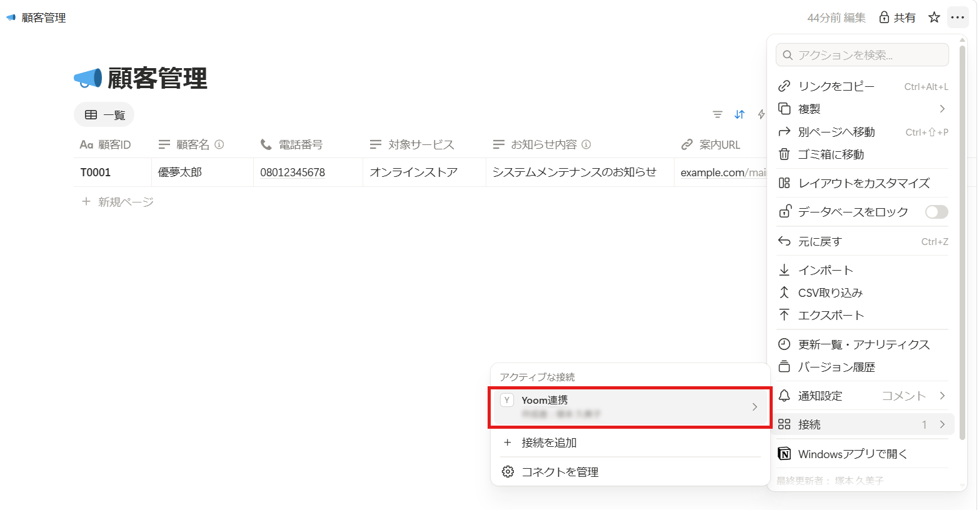Click the blue sort arrows icon
Viewport: 979px width, 510px height.
(740, 114)
